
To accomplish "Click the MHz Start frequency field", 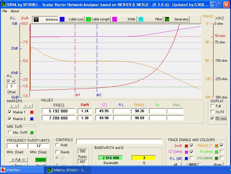I will pos(17,146).
